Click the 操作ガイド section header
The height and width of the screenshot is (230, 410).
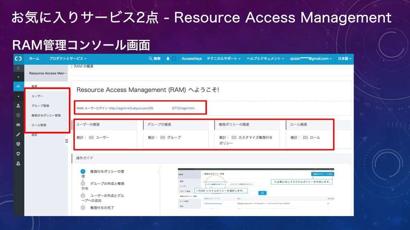click(84, 158)
